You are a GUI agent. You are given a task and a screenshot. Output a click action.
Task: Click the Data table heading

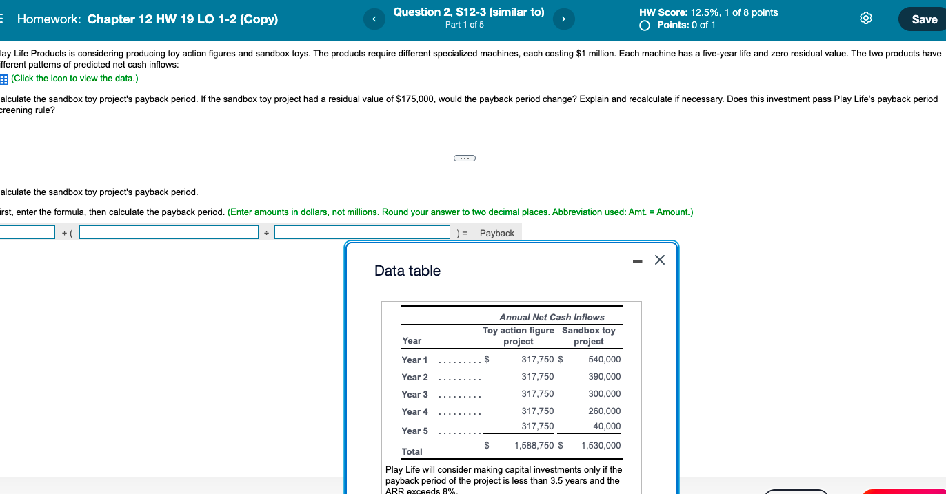(407, 271)
